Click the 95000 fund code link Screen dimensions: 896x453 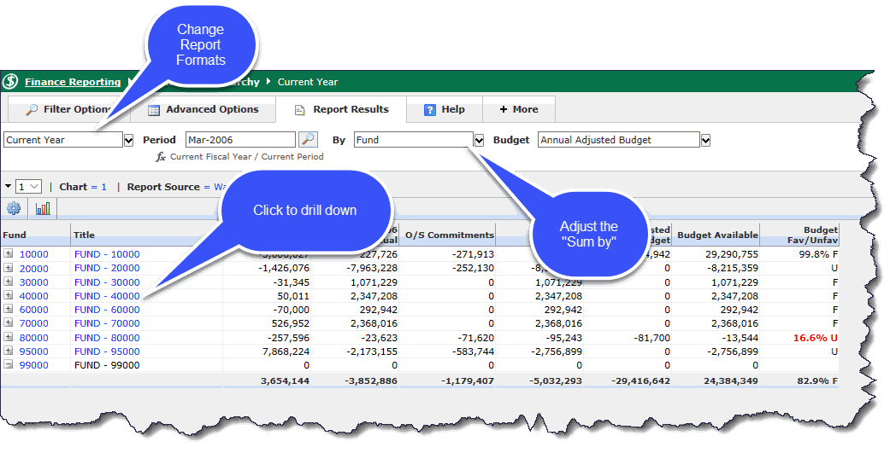click(x=34, y=351)
